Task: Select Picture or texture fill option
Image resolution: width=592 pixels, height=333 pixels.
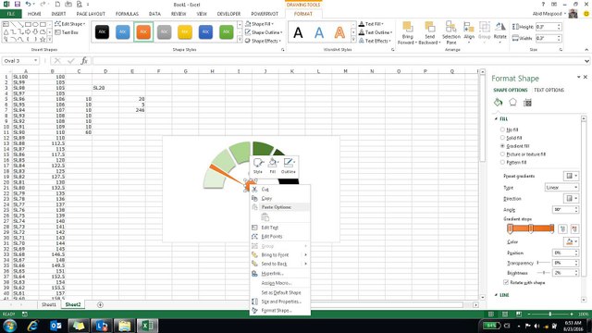Action: [502, 154]
